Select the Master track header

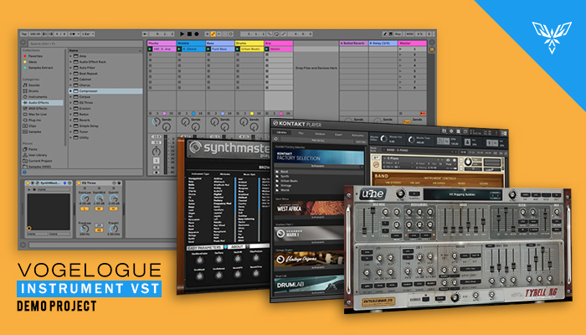(412, 44)
